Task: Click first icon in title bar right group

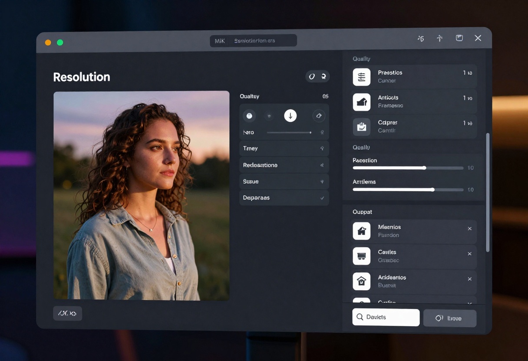Action: tap(420, 38)
